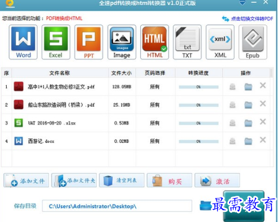Screen dimensions: 280x222
Task: Remove 高中1+1人教生物必修3正文.pdf from list
Action: point(263,86)
